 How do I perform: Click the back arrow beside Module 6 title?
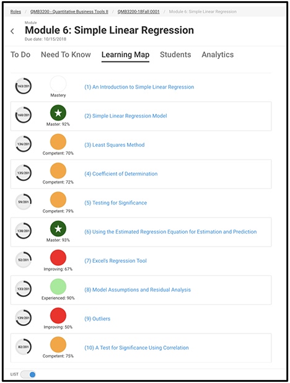pyautogui.click(x=12, y=31)
